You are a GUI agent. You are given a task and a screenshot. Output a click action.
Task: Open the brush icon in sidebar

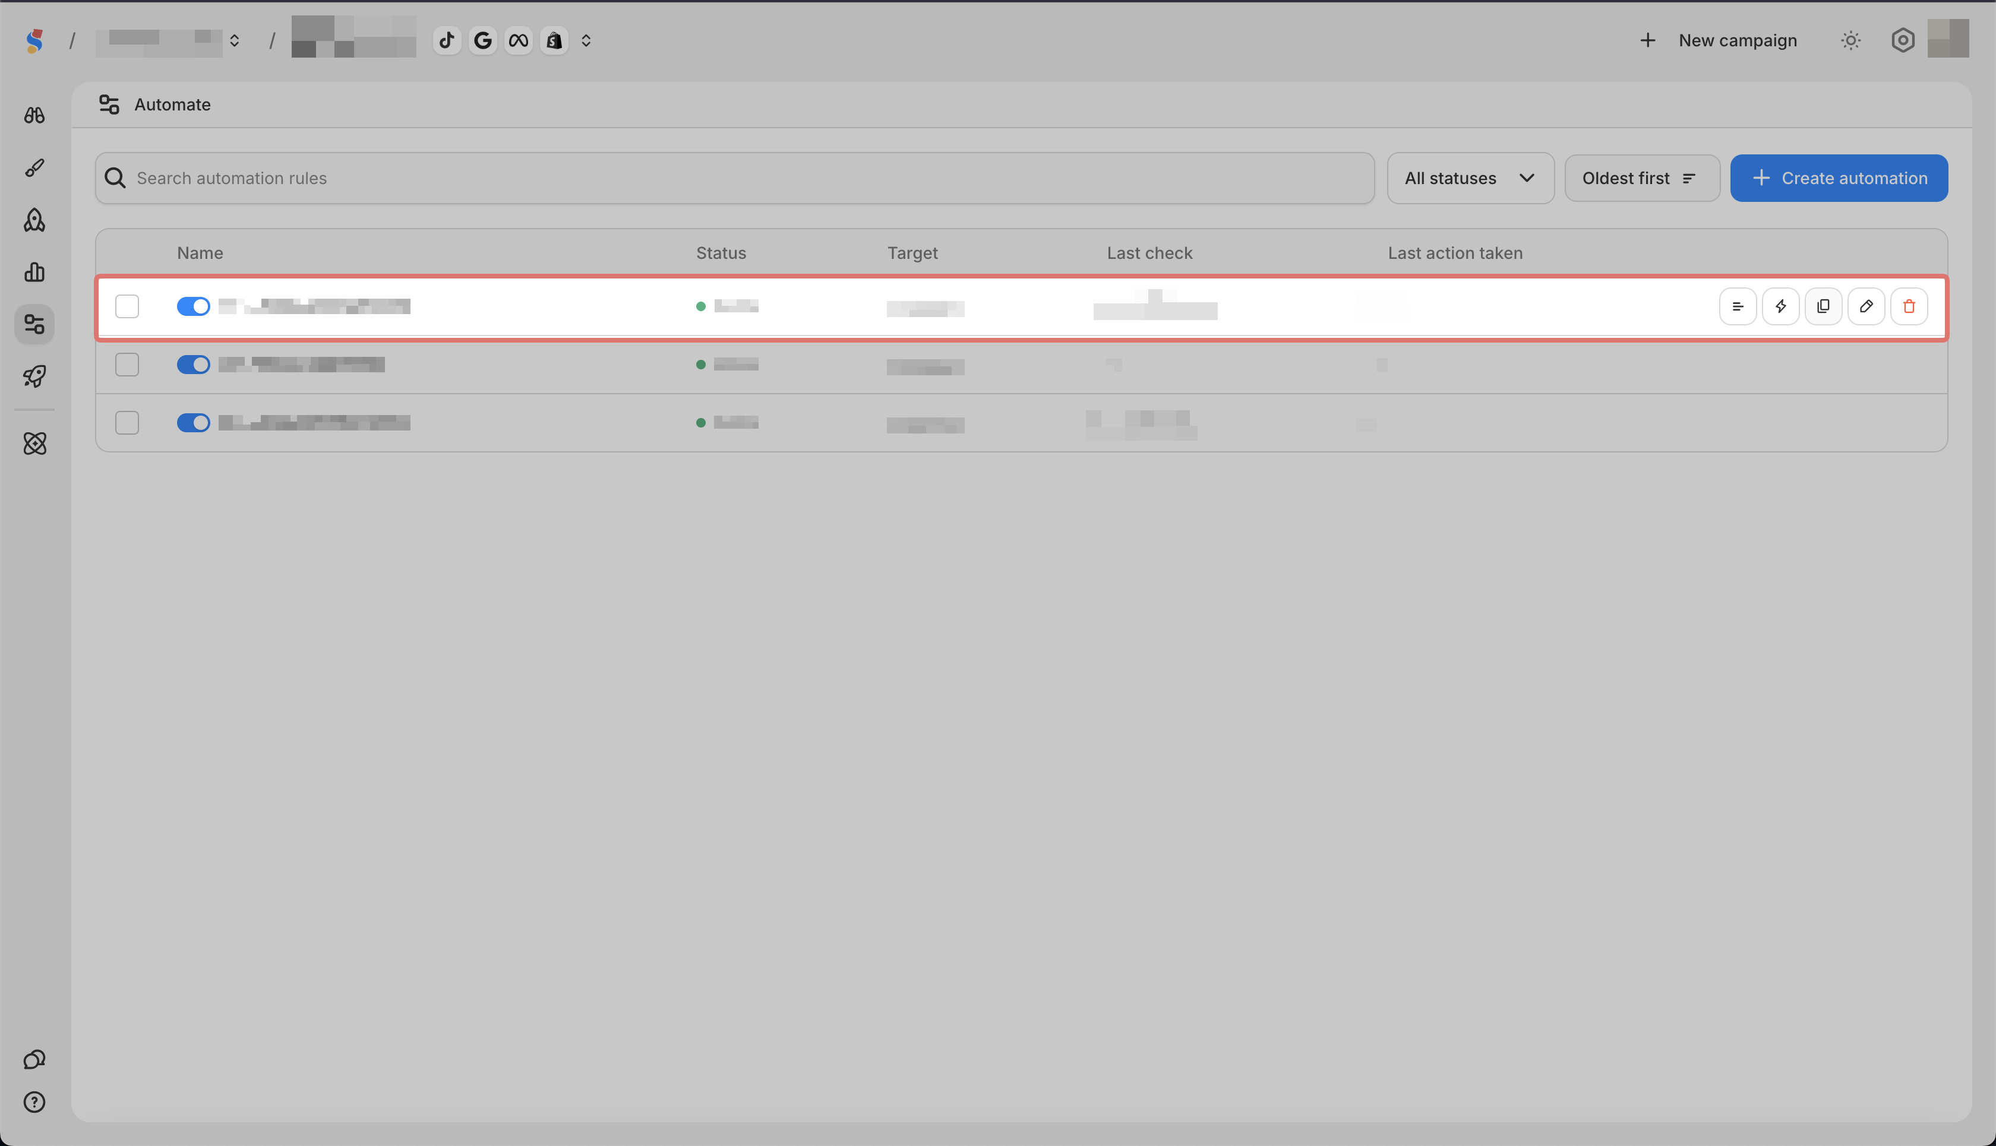click(34, 167)
